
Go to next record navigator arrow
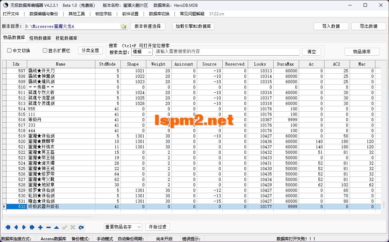point(24,227)
